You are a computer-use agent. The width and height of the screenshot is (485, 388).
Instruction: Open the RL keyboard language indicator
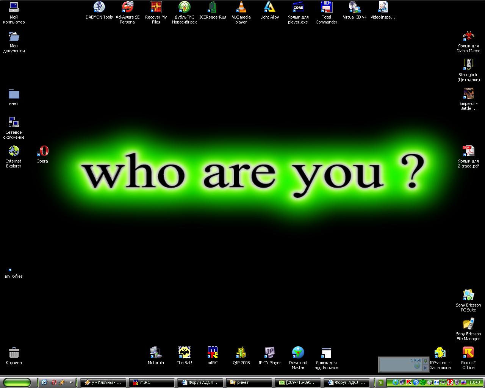pyautogui.click(x=381, y=383)
